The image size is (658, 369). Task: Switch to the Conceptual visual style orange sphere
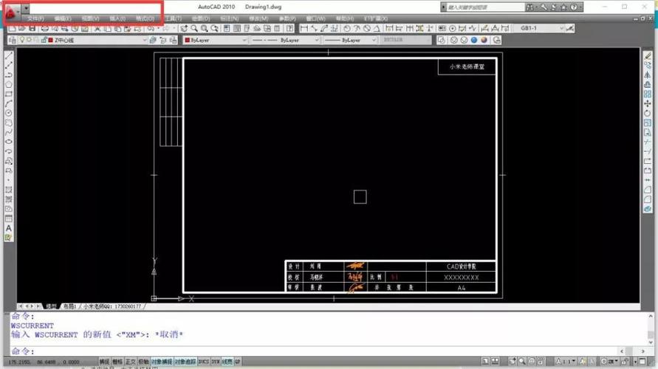pyautogui.click(x=484, y=41)
